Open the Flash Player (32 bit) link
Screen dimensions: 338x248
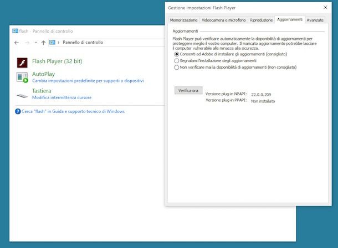pos(57,61)
